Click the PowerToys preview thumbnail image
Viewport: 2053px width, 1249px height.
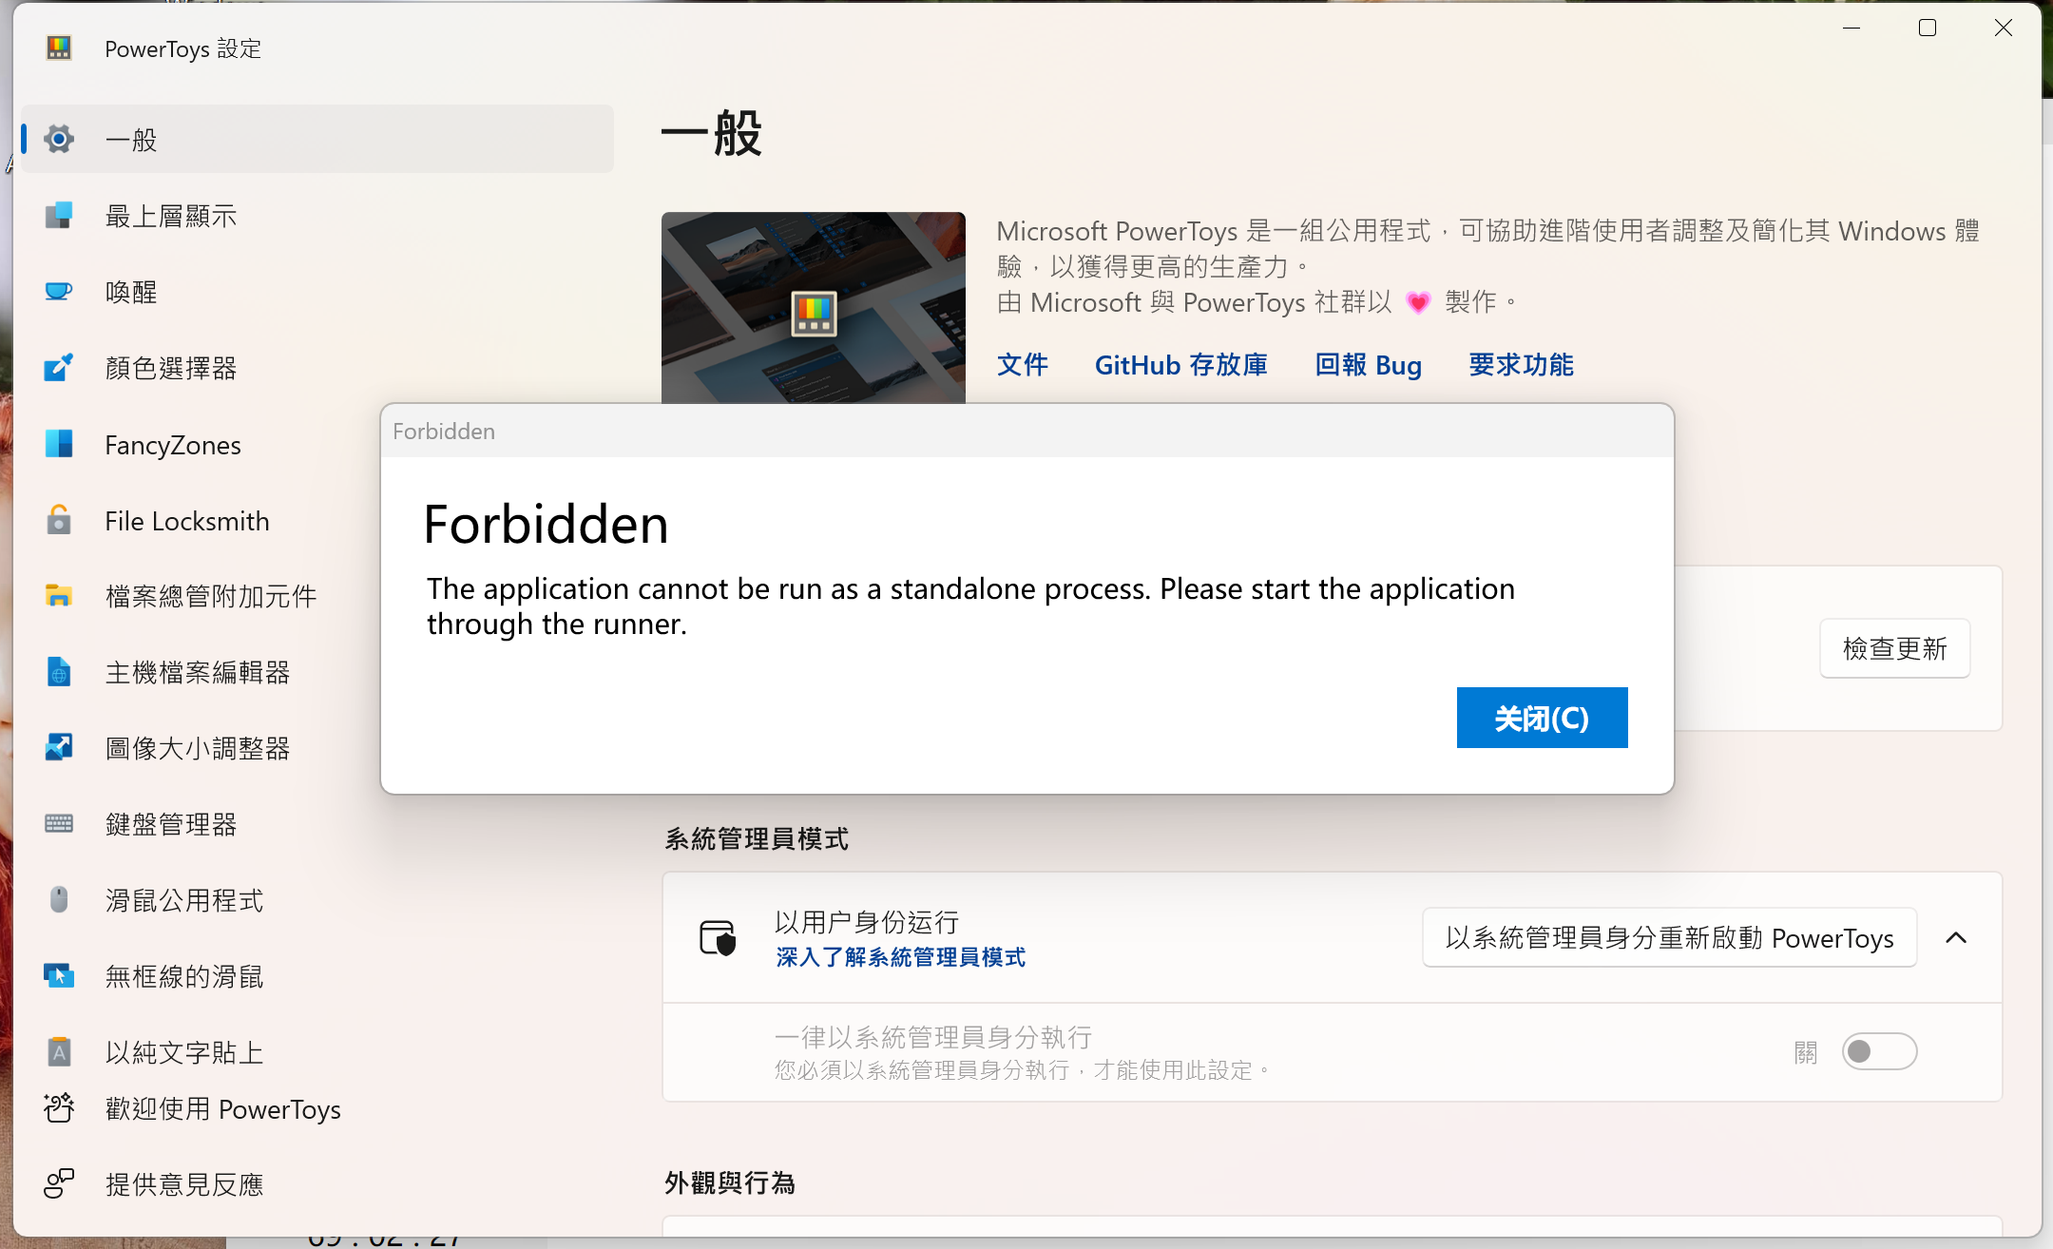click(814, 307)
